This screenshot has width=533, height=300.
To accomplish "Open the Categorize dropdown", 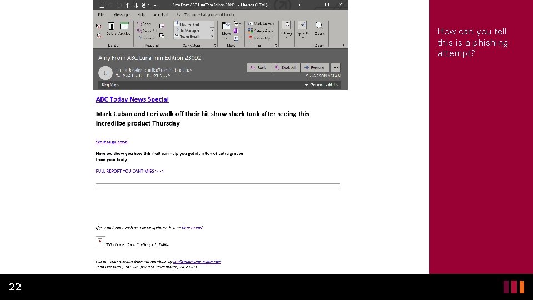I will [260, 31].
